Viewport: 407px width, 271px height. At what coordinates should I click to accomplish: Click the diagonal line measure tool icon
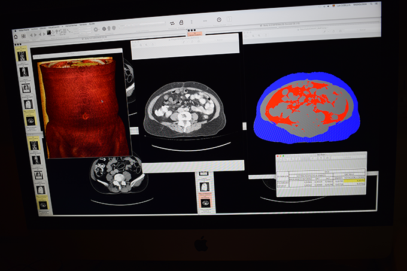(69, 31)
